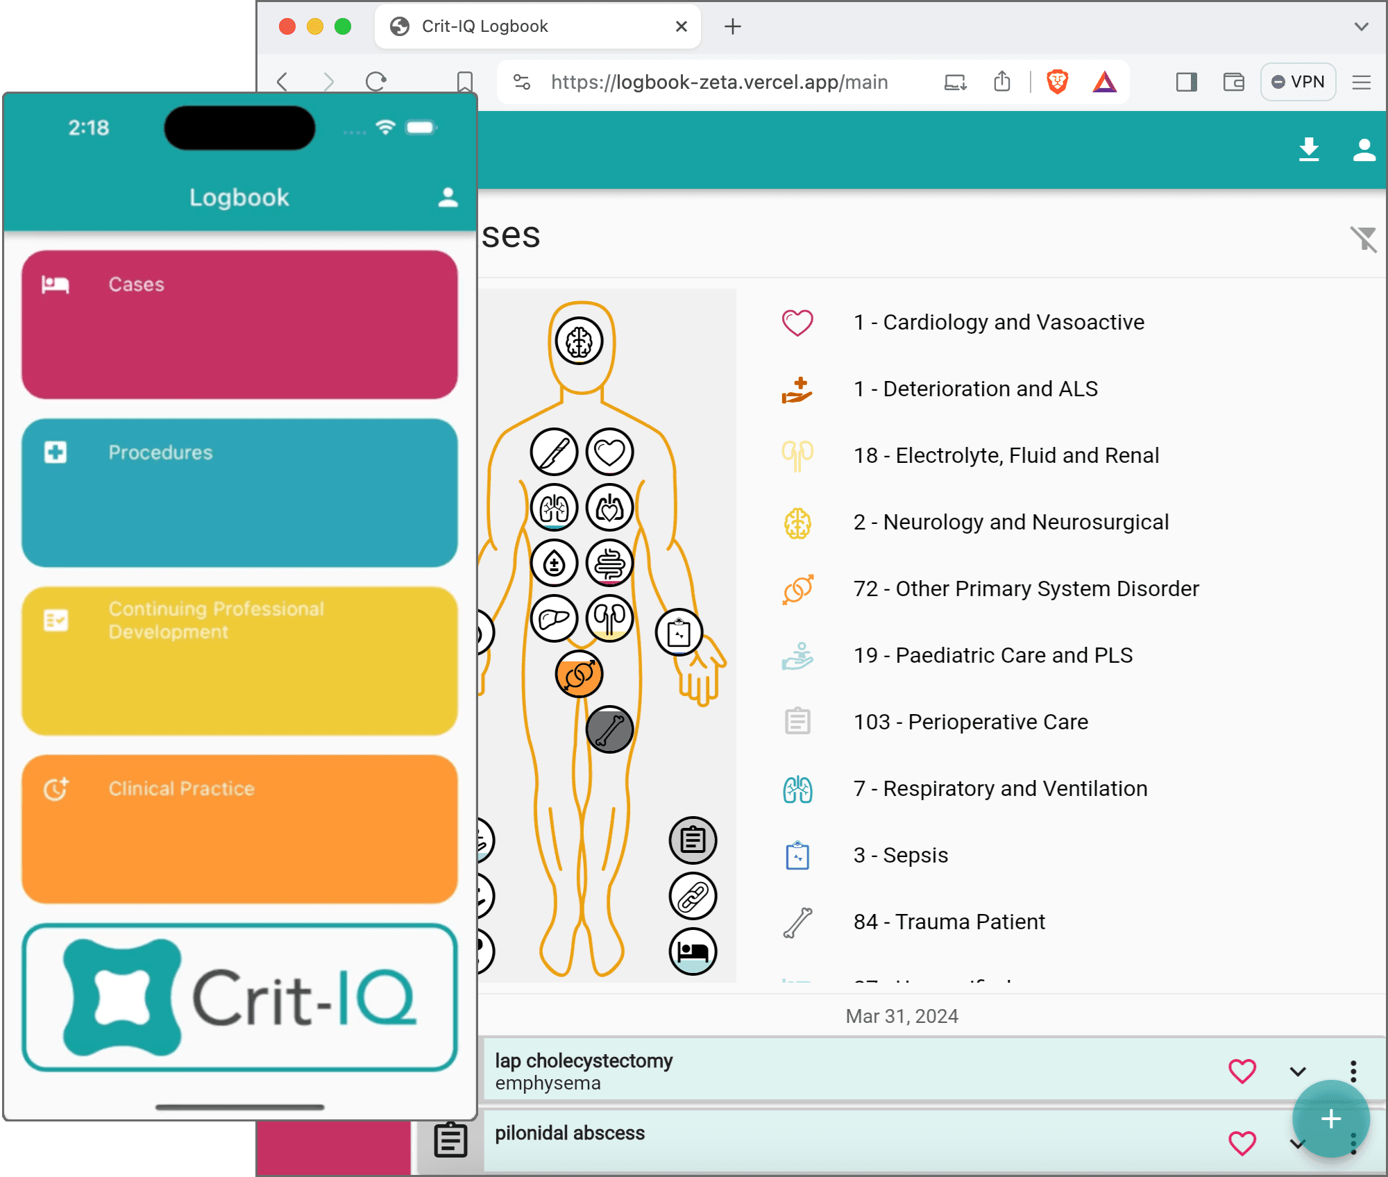The image size is (1388, 1177).
Task: Open the browser tab list chevron
Action: click(1361, 26)
